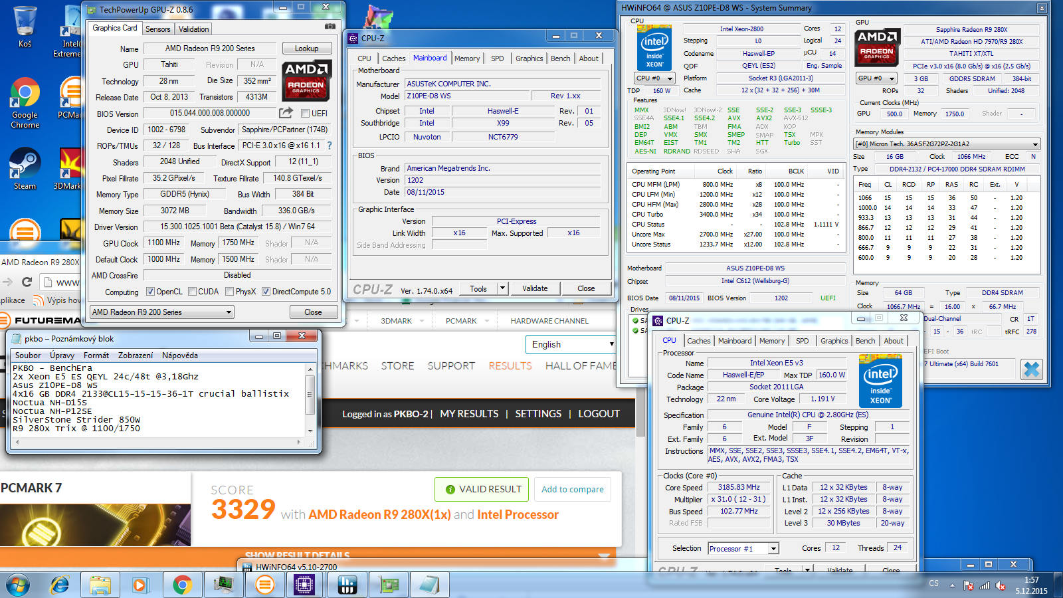1063x598 pixels.
Task: Click the Notepad vertical scrollbar
Action: coord(310,399)
